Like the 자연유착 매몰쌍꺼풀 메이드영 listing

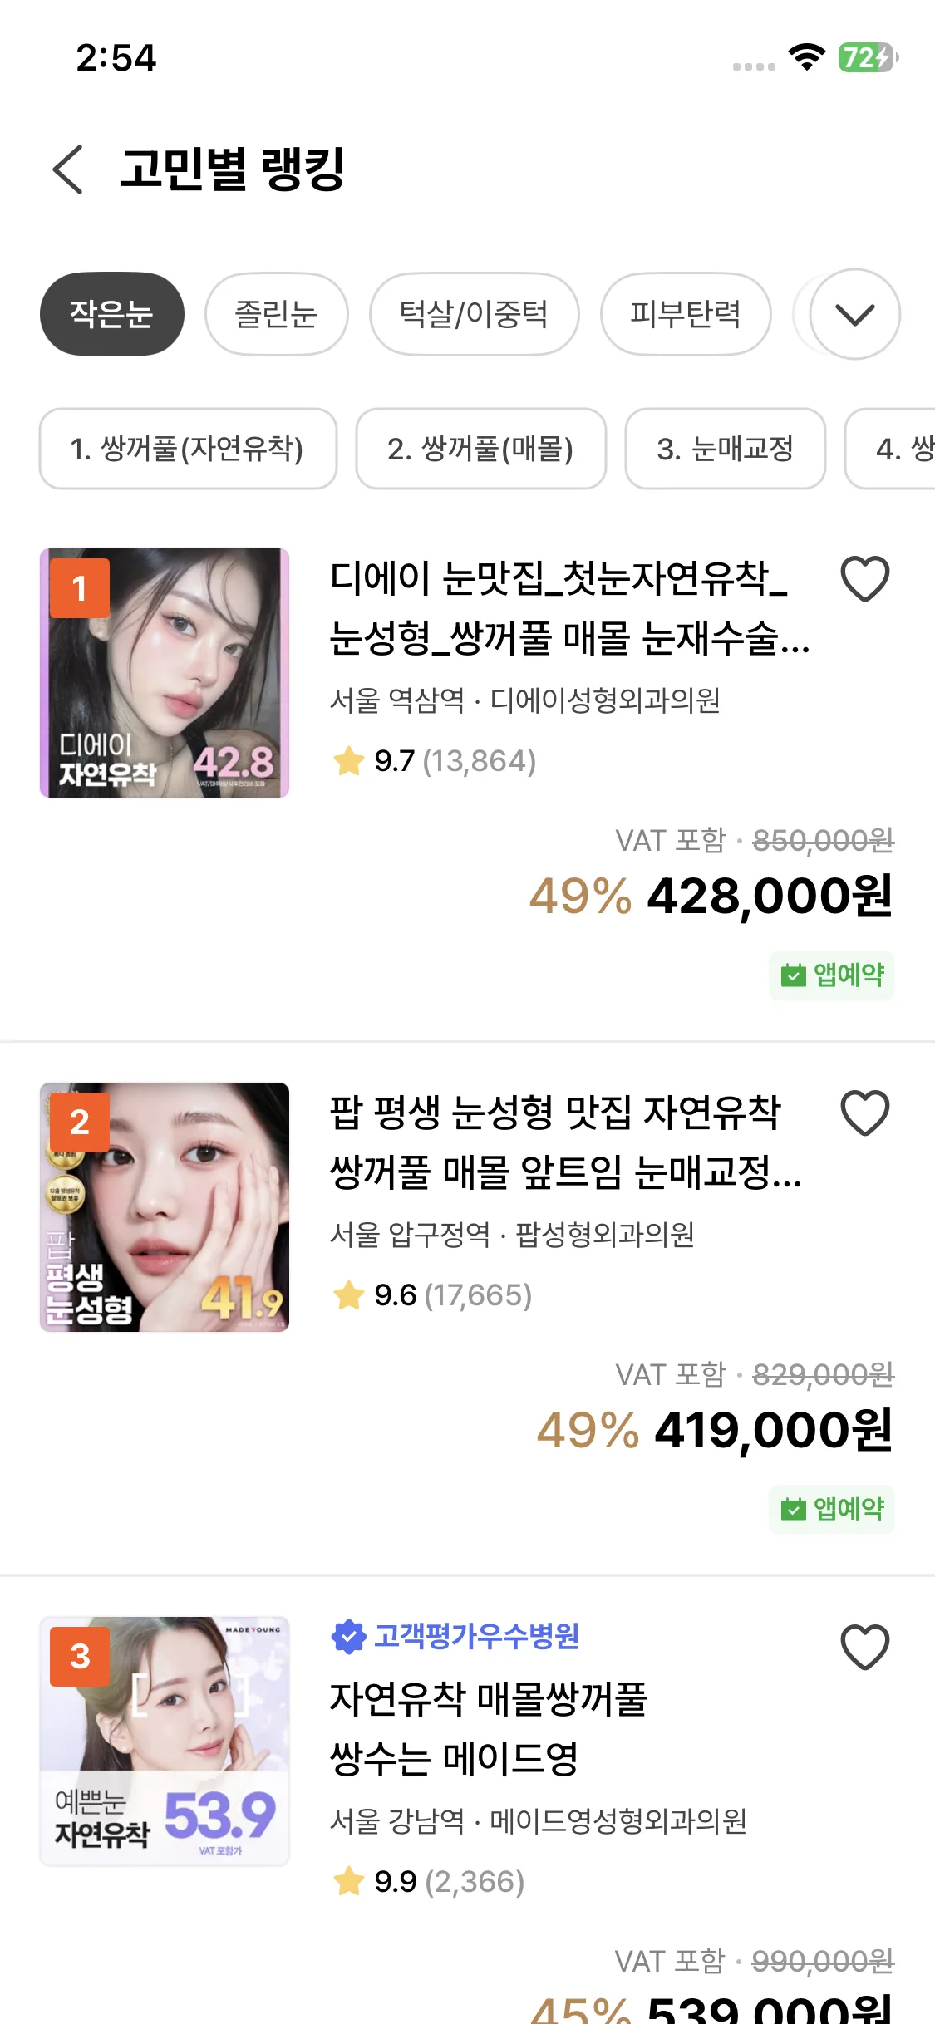point(864,1648)
